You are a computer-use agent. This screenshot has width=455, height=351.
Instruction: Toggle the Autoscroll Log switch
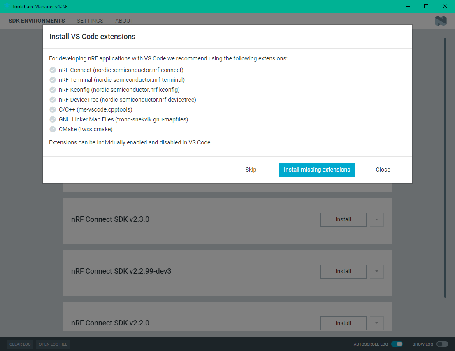coord(397,344)
